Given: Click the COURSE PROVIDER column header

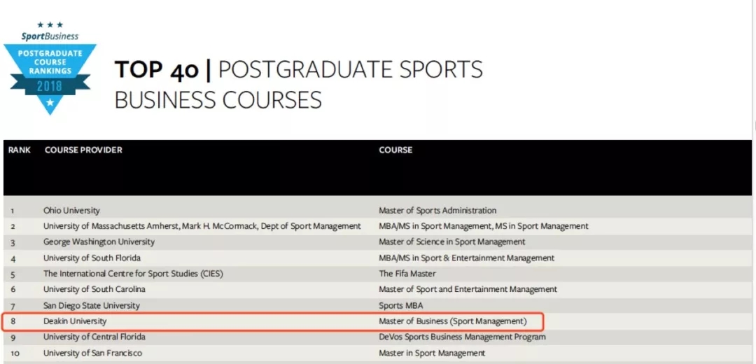Looking at the screenshot, I should [83, 150].
